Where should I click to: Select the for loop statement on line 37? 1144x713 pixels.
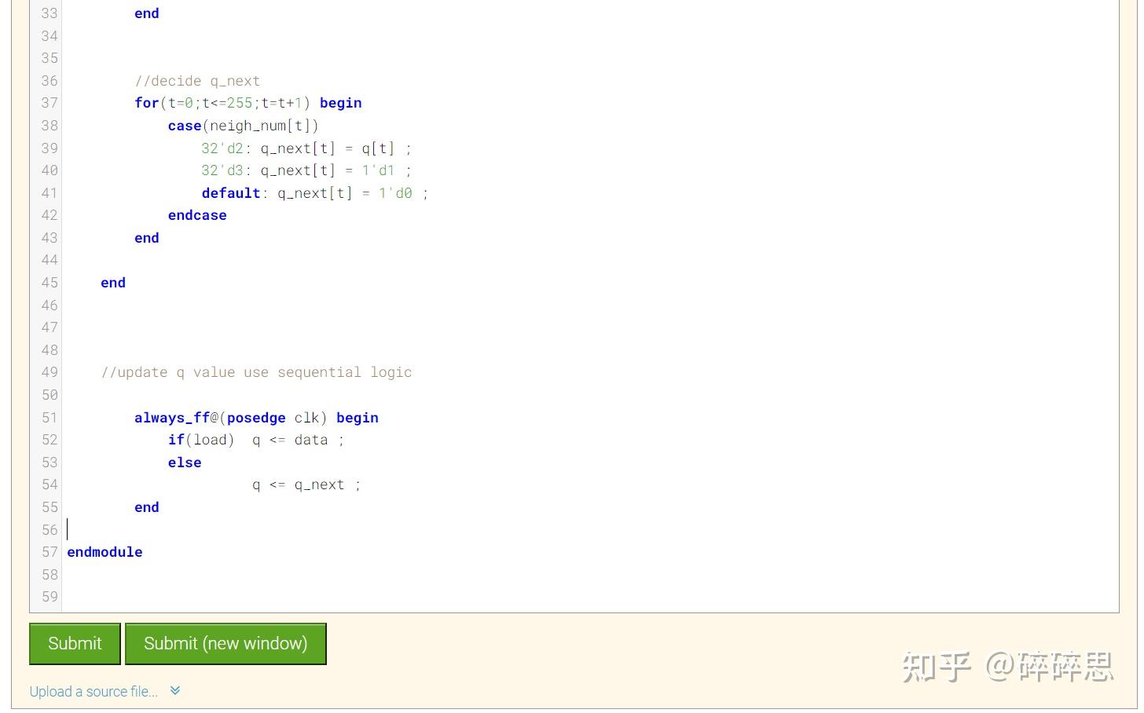click(x=236, y=103)
